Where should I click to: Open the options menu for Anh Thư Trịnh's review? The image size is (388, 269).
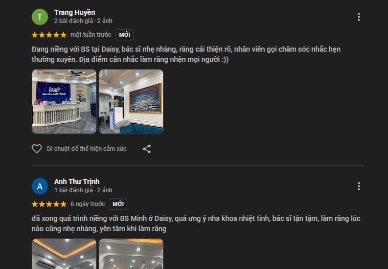point(358,186)
